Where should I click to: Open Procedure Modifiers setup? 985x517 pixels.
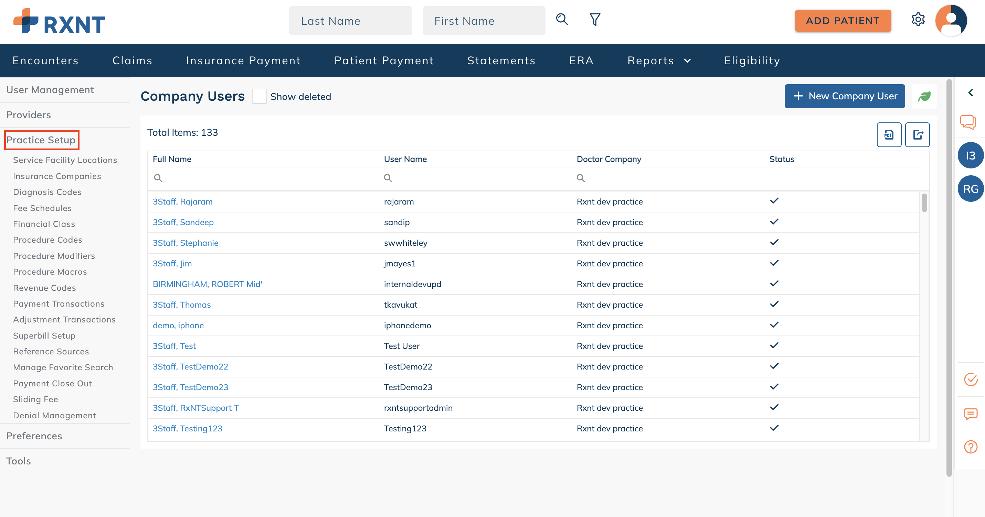point(54,256)
